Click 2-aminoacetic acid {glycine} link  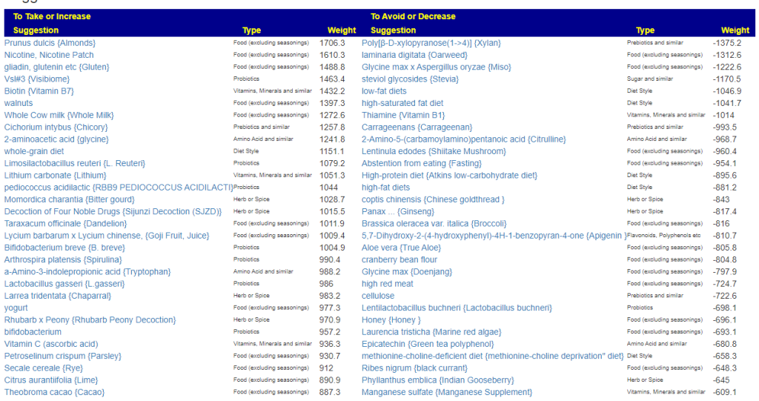point(56,139)
